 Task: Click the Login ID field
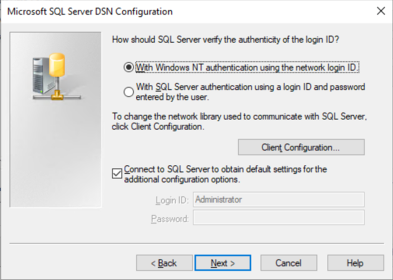click(x=279, y=200)
